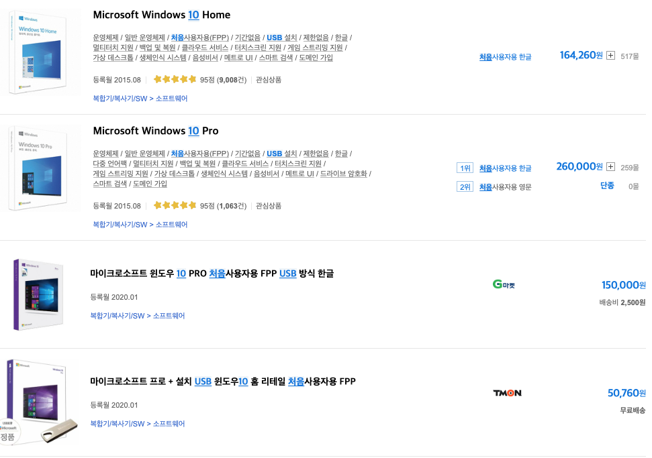Open the 517몰 seller count
This screenshot has height=458, width=652.
(x=630, y=56)
